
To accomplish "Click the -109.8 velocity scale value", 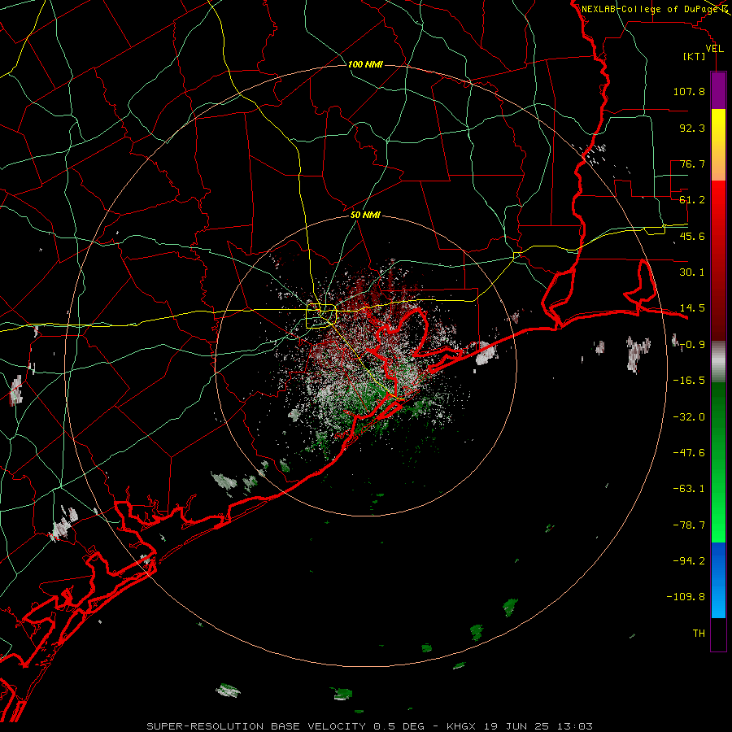I will point(686,597).
